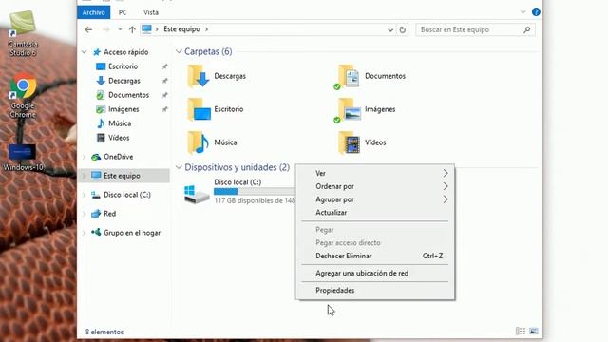Open Ver submenu in context menu
The width and height of the screenshot is (608, 342).
[x=375, y=173]
